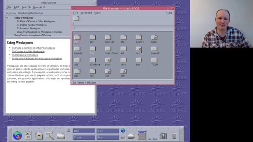Screen dimensions: 253x142
Task: Open View menu in File Manager
Action: pos(97,13)
